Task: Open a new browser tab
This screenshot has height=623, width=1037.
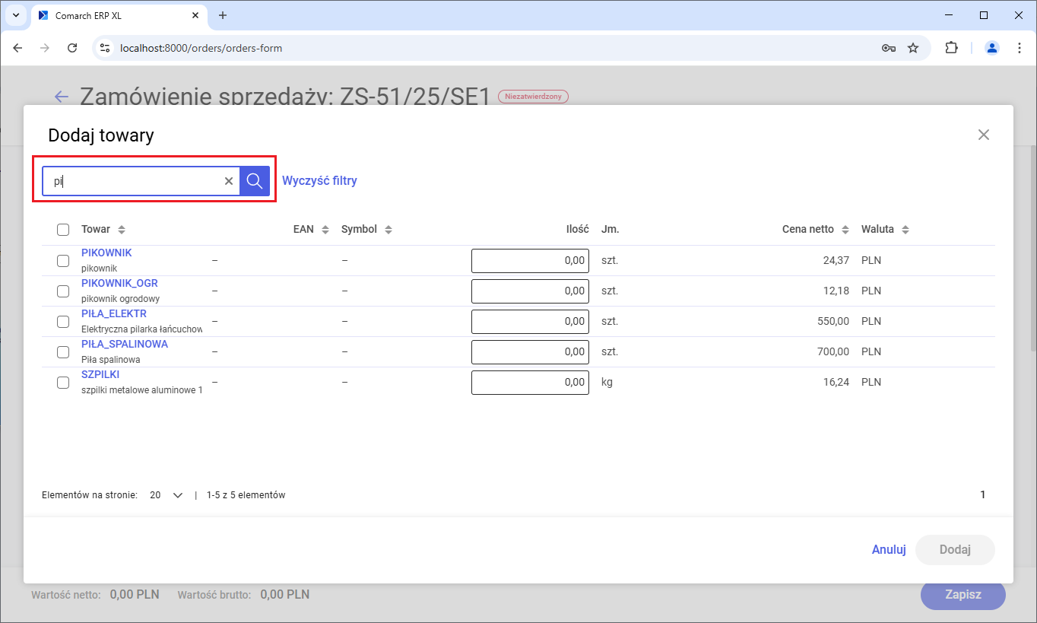Action: pos(223,15)
